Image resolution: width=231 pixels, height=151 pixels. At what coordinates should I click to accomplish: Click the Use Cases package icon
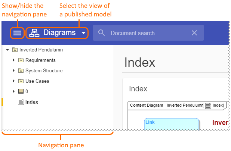tap(21, 81)
